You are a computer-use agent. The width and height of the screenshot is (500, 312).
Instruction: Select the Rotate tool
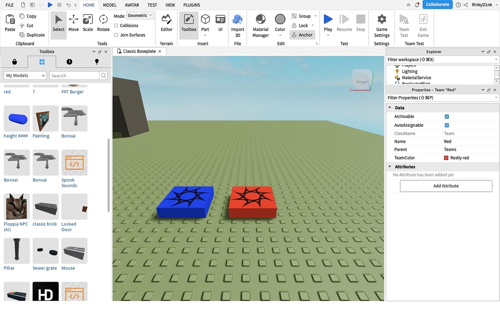103,23
